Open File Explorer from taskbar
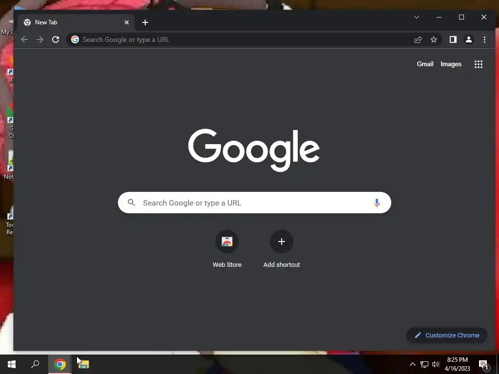Screen dimensions: 499x374 click(83, 364)
